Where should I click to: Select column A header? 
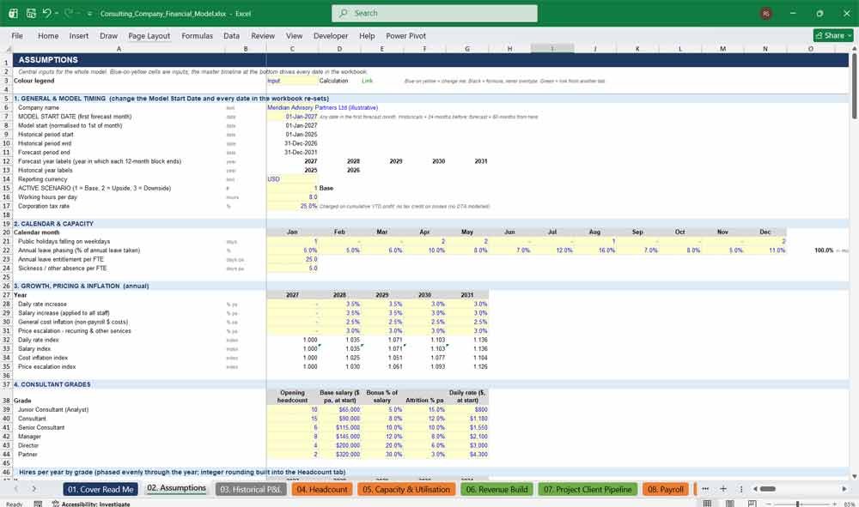click(x=119, y=49)
